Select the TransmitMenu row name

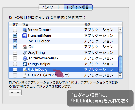(39, 36)
